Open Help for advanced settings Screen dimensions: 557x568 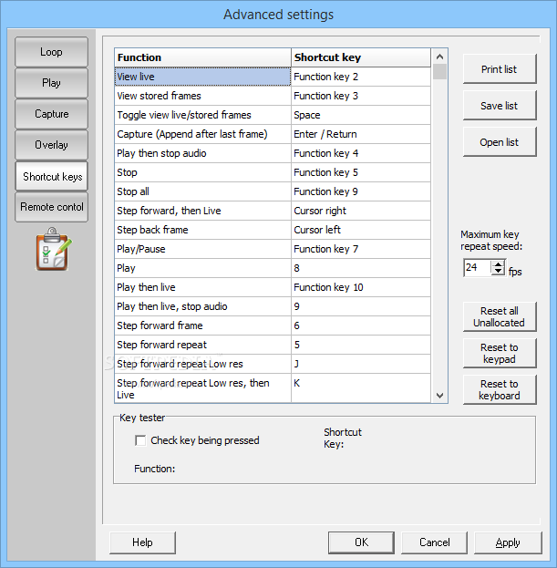coord(142,542)
